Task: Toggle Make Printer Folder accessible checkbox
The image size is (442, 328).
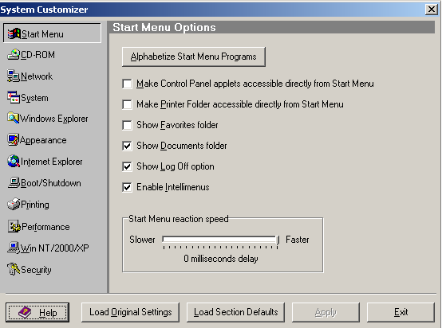Action: point(127,104)
